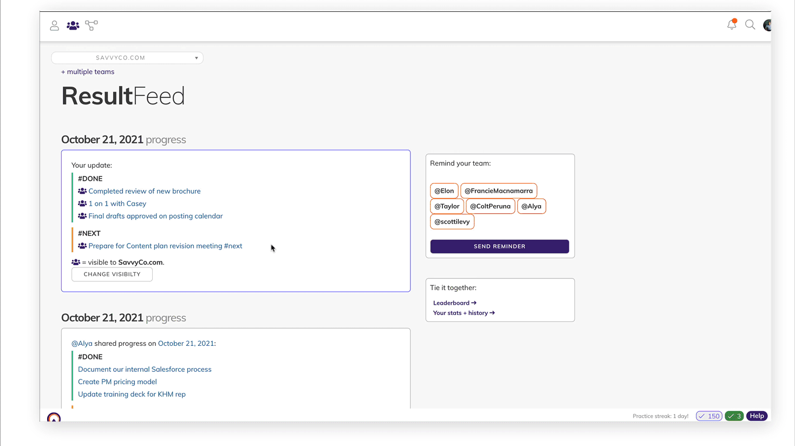Click the ResultFeed page title
Screen dimensions: 795x446
click(123, 96)
